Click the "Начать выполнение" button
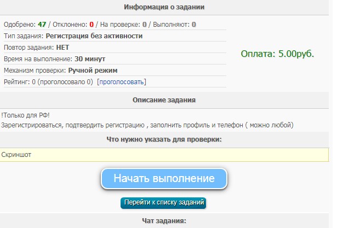The height and width of the screenshot is (228, 337). tap(163, 179)
